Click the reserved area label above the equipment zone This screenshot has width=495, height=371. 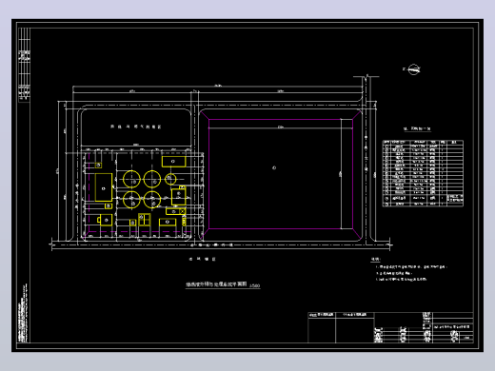click(135, 127)
